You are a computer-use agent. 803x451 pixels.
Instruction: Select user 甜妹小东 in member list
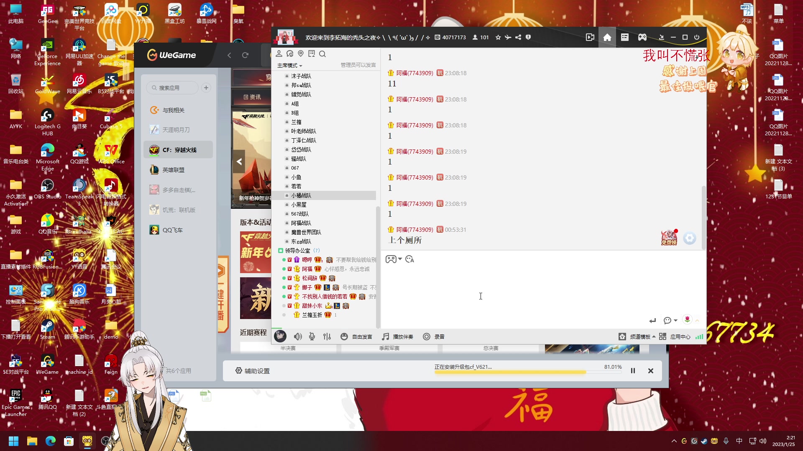click(x=312, y=306)
